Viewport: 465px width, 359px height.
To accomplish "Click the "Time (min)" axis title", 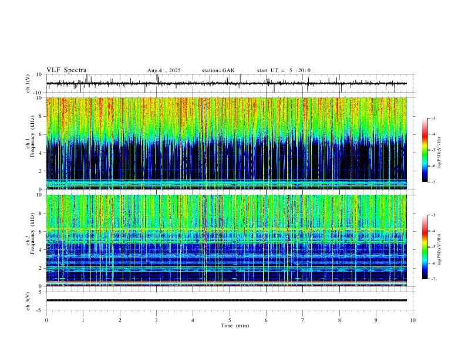I will pyautogui.click(x=235, y=326).
